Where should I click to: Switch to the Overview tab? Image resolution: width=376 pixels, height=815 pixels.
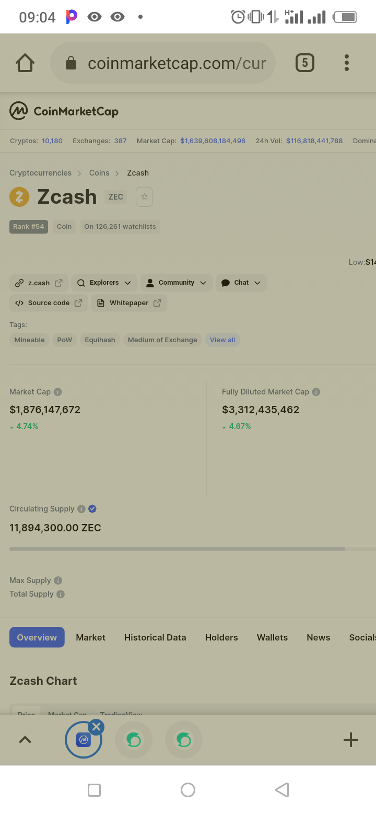(37, 637)
